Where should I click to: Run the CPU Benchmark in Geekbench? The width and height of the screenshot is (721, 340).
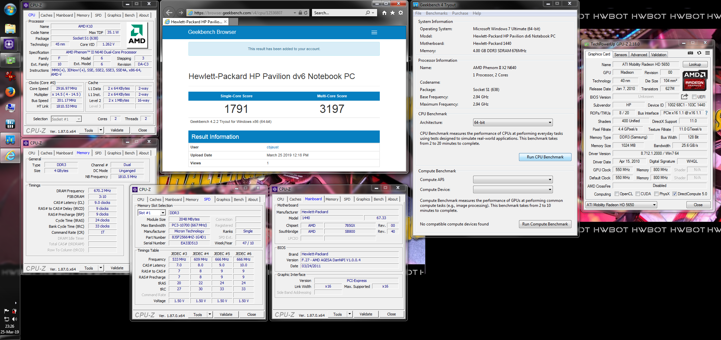coord(545,157)
